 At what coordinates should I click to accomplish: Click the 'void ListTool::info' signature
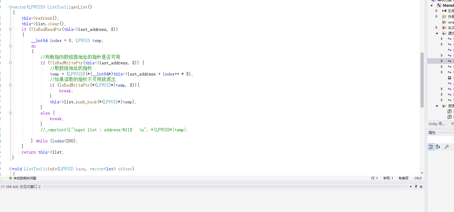coord(73,169)
